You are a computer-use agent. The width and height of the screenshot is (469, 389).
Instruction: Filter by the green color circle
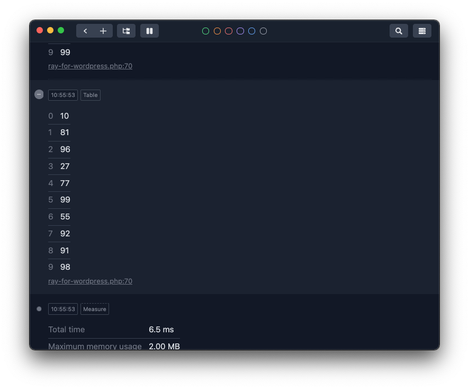(205, 31)
